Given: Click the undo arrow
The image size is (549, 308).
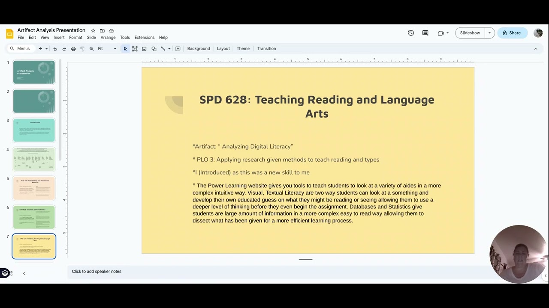Looking at the screenshot, I should [x=55, y=49].
